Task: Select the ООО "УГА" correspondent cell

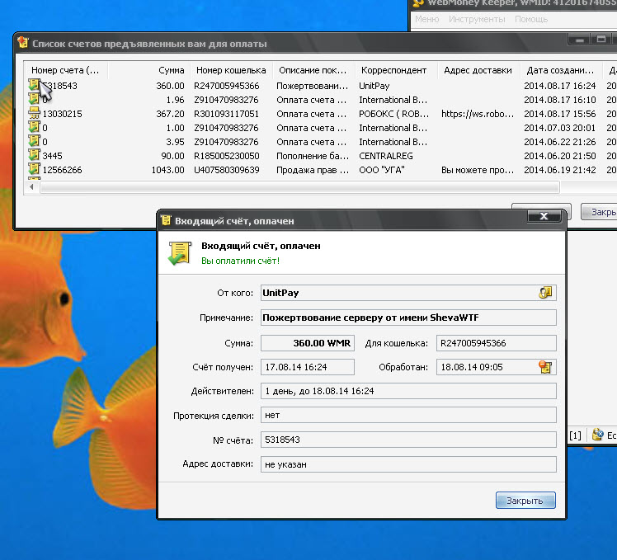Action: click(382, 170)
